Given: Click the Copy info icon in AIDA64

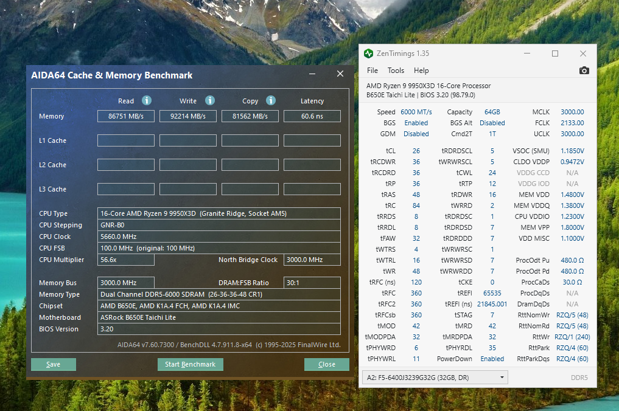Looking at the screenshot, I should 270,100.
